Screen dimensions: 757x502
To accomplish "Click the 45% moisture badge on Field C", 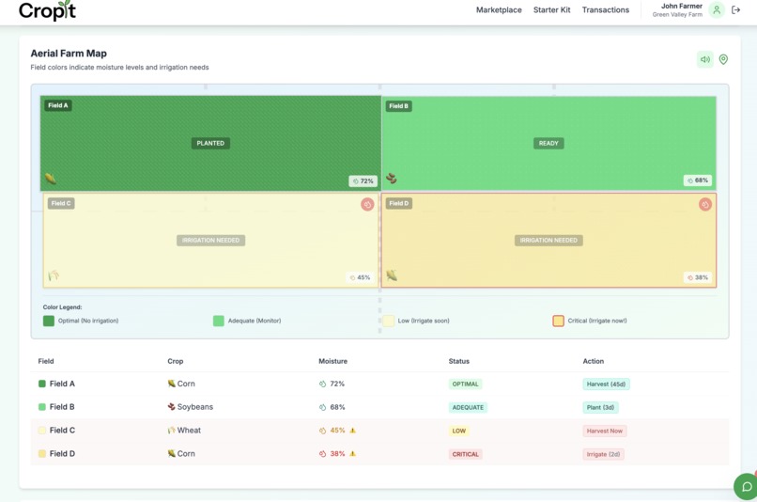I will pos(360,278).
